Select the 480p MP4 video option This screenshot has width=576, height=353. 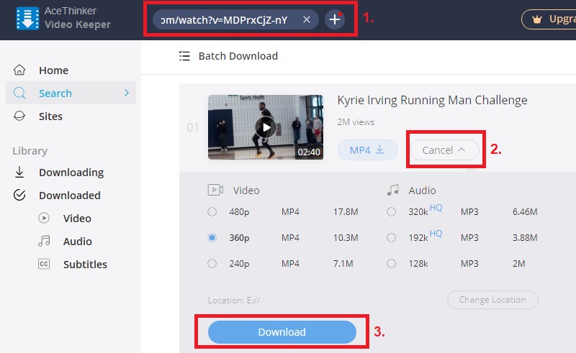[x=212, y=212]
